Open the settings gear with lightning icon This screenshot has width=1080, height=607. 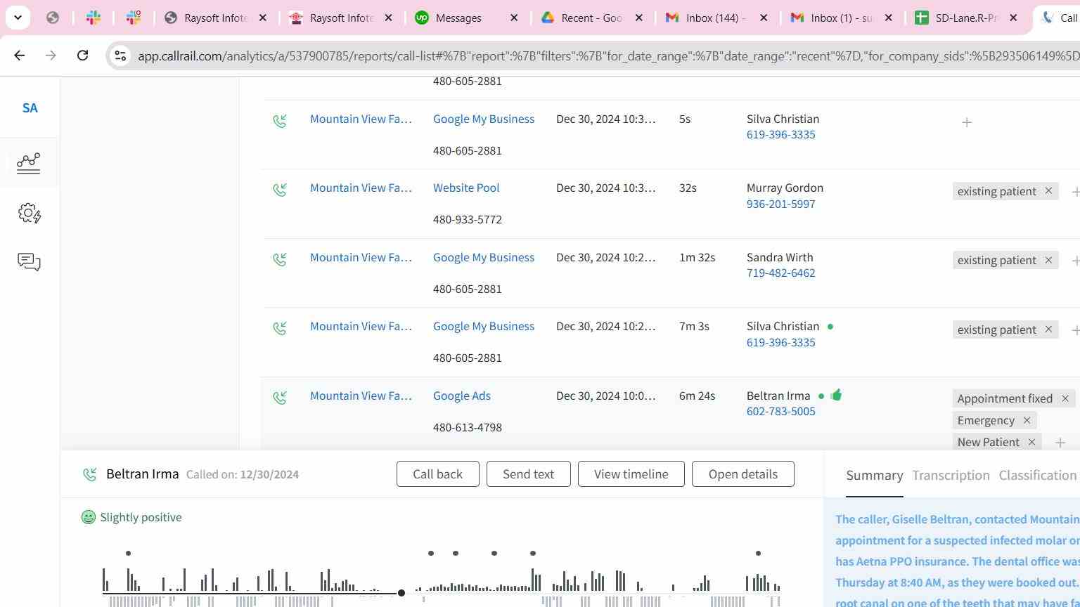pos(29,213)
